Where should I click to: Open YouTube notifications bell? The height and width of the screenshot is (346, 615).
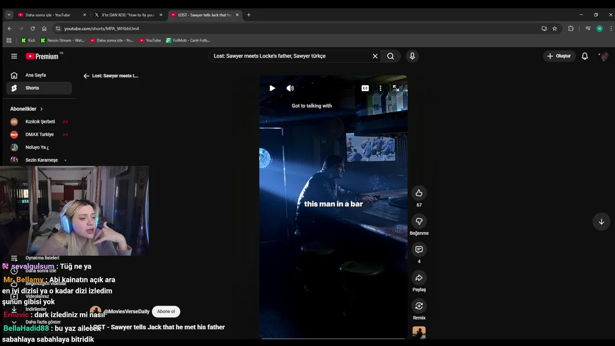585,56
